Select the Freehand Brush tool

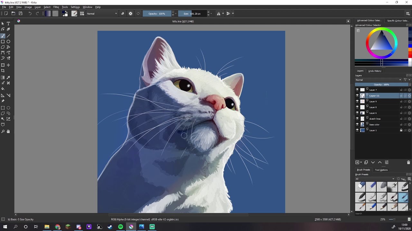3,36
